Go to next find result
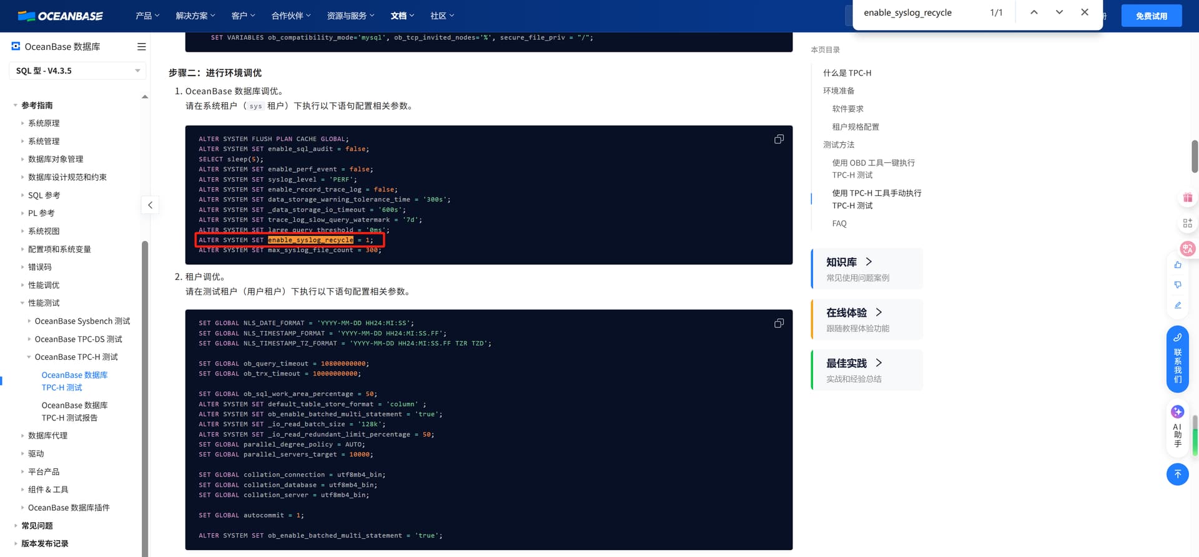 click(1059, 12)
